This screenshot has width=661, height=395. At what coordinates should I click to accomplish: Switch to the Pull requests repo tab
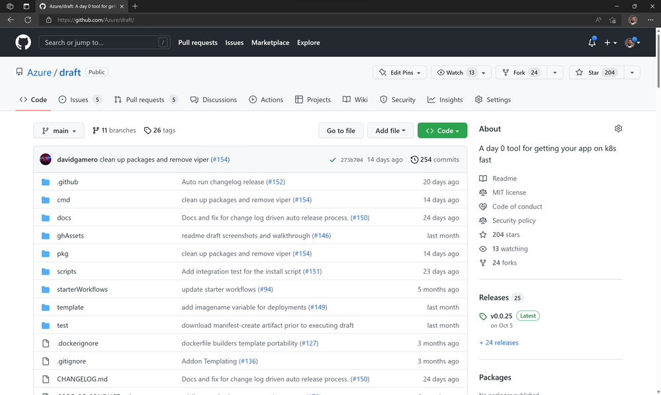pos(146,100)
